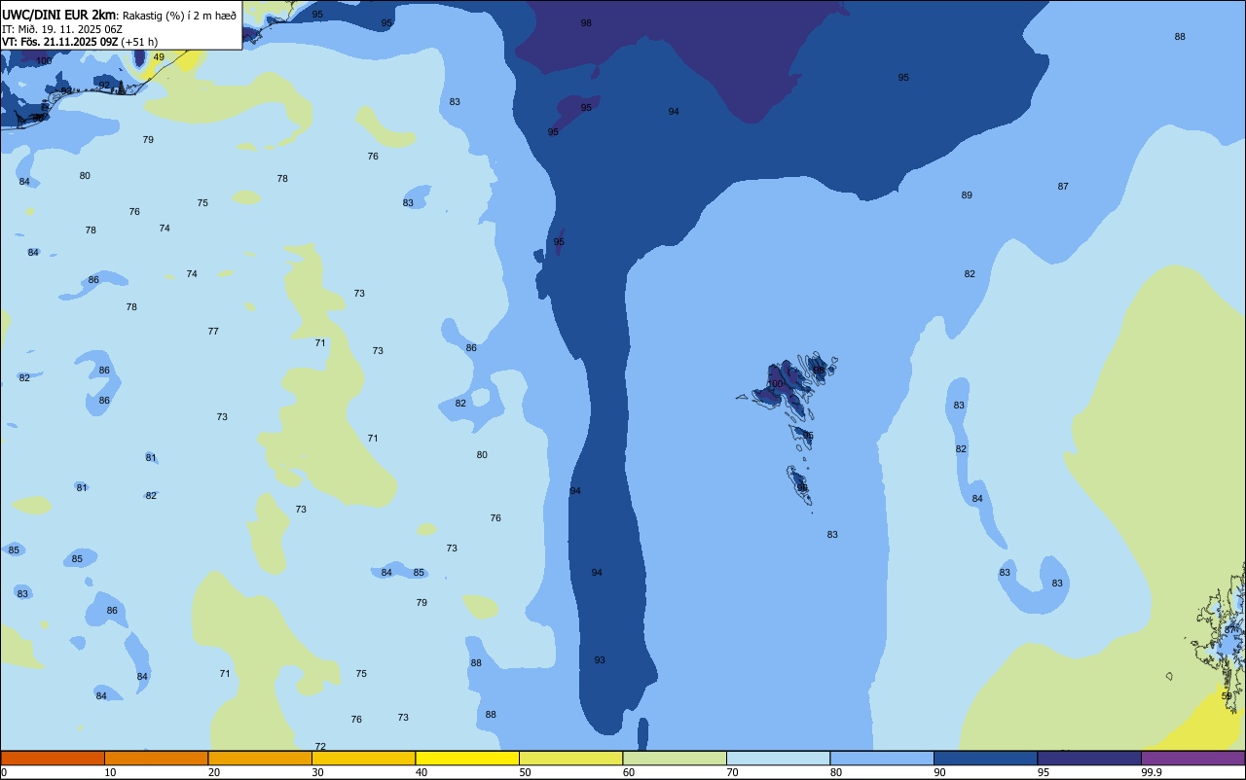This screenshot has width=1246, height=780.
Task: Click the 100 value on the Faroe Islands
Action: pos(775,384)
